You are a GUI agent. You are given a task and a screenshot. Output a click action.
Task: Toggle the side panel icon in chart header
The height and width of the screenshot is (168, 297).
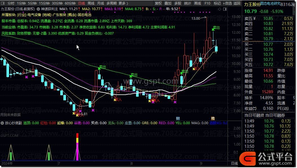pyautogui.click(x=225, y=9)
